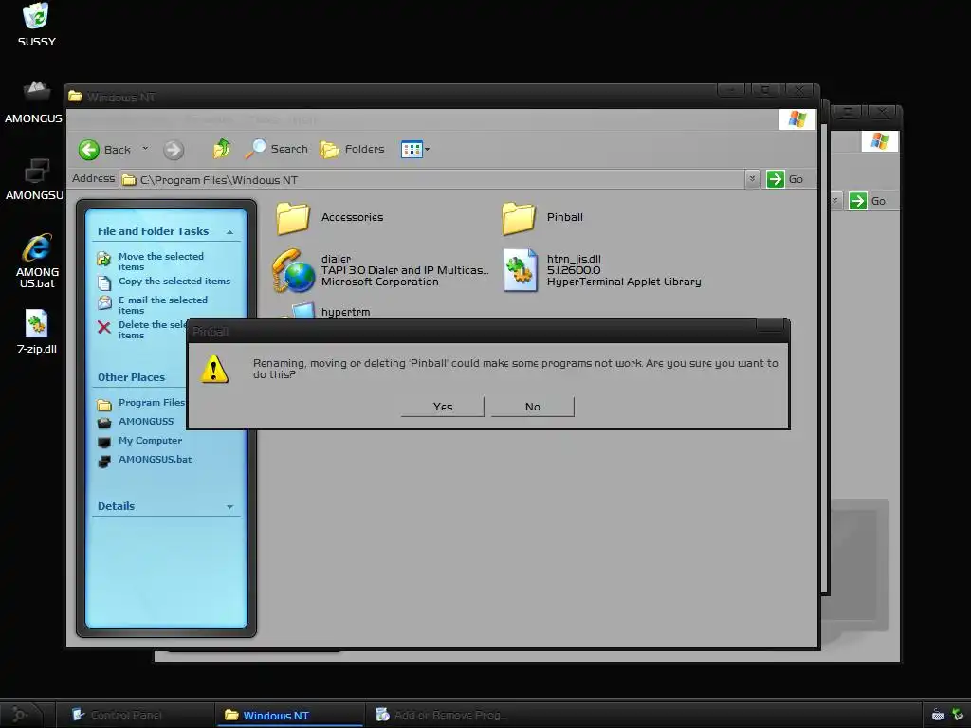Select the htrn_jis.dll file icon
Screen dimensions: 971x728
(520, 270)
